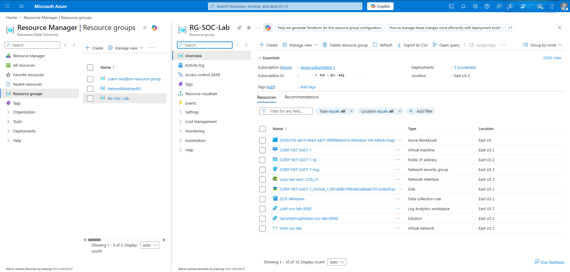Open more actions for CORP-NET-EAST-1 virtual machine
The width and height of the screenshot is (570, 272).
(x=397, y=150)
